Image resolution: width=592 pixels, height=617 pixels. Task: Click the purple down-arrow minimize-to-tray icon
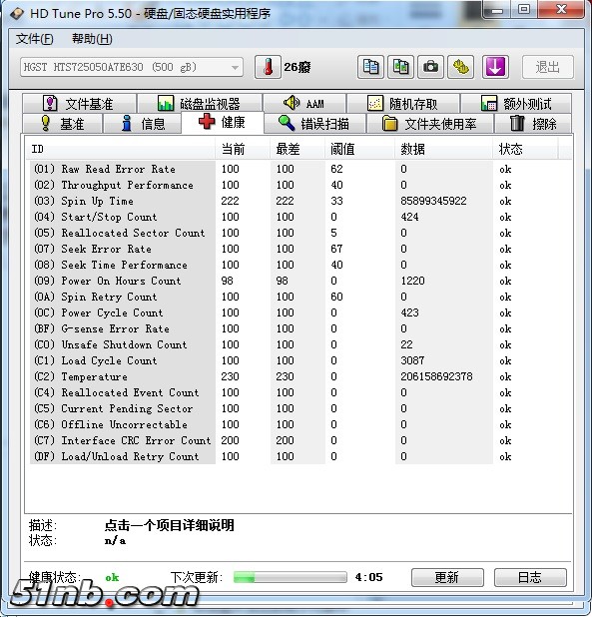coord(495,67)
